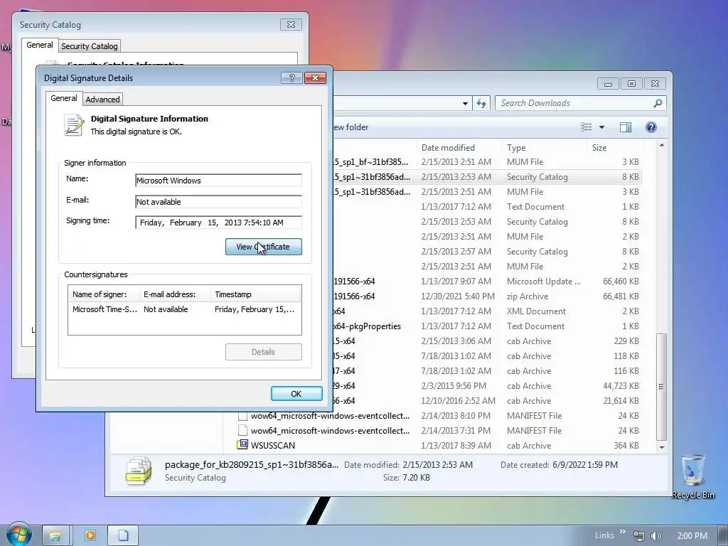Click the New folder toolbar button
The image size is (728, 546).
pyautogui.click(x=350, y=127)
